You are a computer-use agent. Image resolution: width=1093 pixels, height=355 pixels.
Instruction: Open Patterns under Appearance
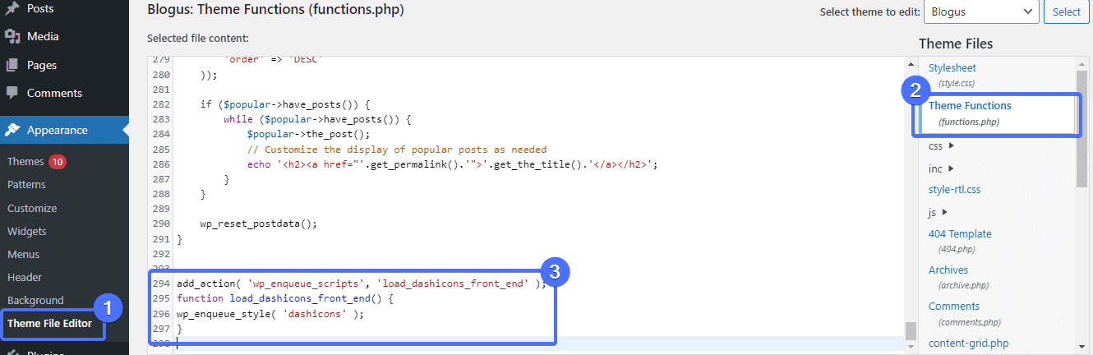tap(26, 185)
